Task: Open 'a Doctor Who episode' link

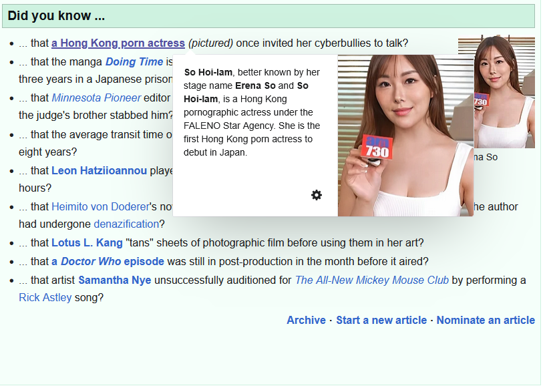Action: [108, 261]
